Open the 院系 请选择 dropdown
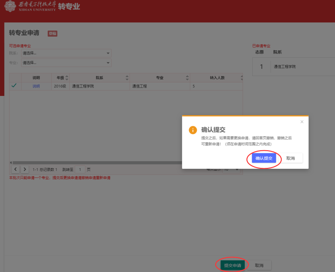 tap(66, 53)
